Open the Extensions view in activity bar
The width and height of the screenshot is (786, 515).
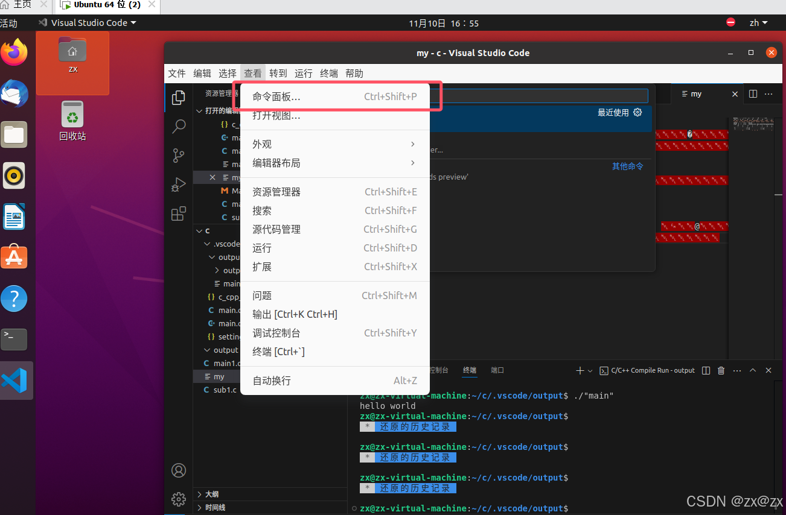tap(179, 213)
